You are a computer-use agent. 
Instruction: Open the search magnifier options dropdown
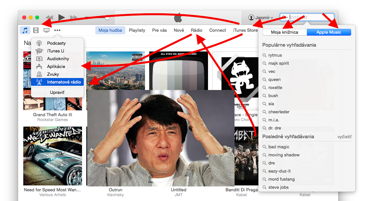tap(284, 17)
